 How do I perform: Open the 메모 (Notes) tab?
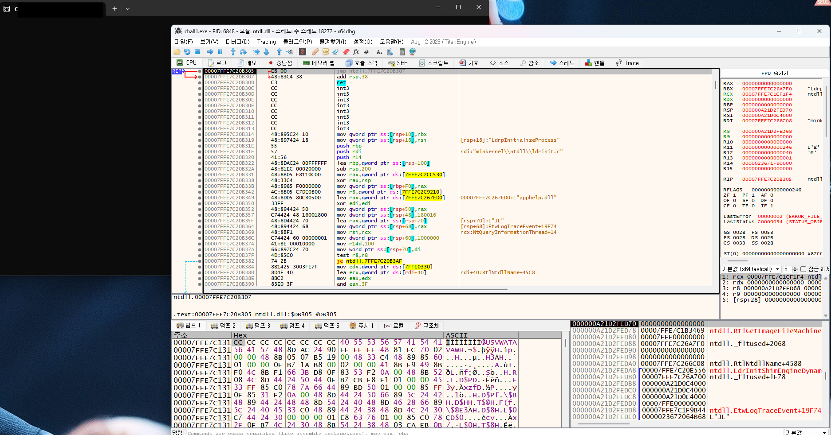(x=247, y=63)
